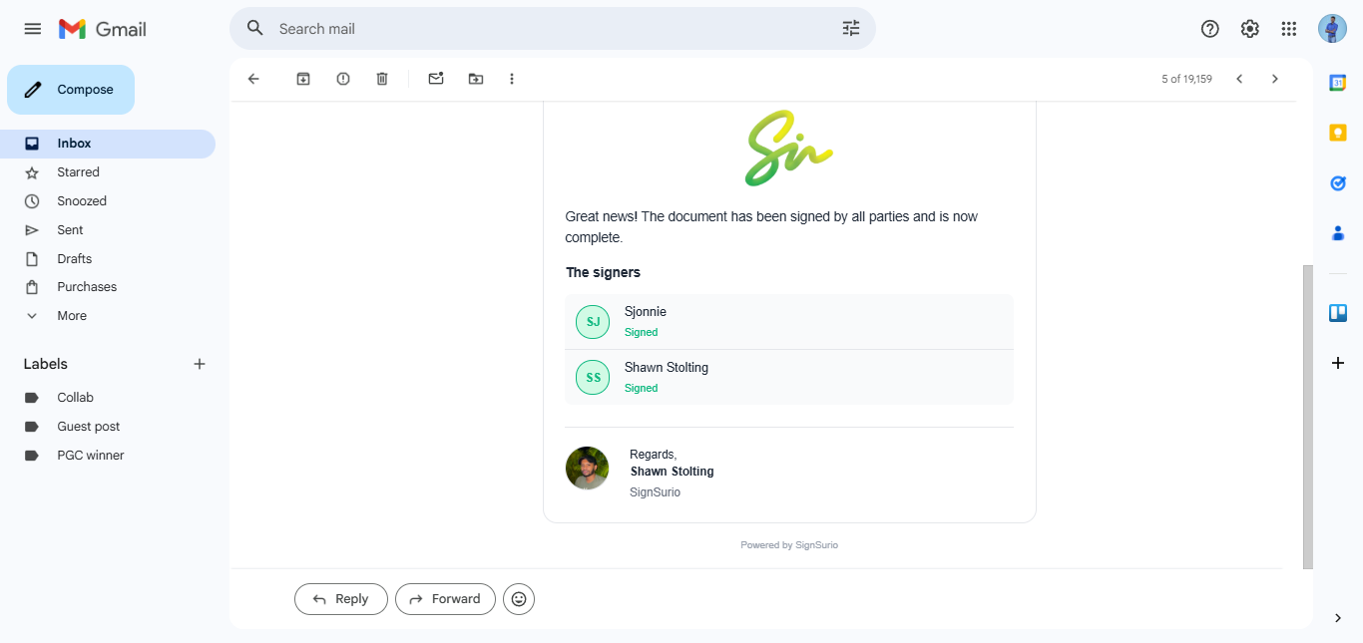
Task: Open Google Keep side panel
Action: 1338,133
